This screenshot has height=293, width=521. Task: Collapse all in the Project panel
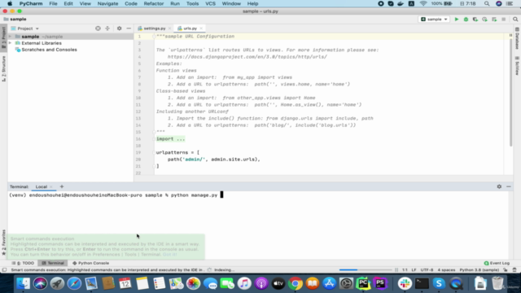107,28
